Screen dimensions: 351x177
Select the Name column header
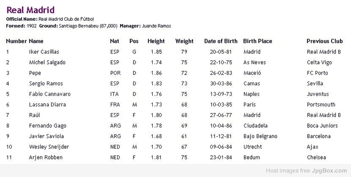tap(36, 41)
